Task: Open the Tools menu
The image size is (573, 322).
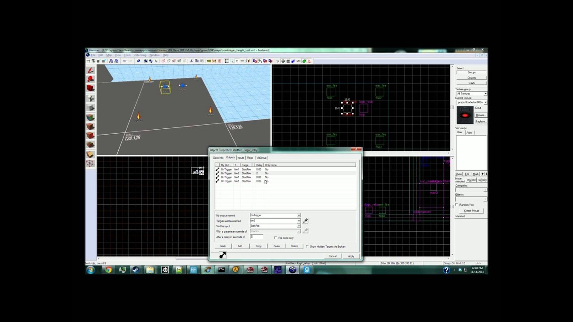Action: click(x=128, y=55)
